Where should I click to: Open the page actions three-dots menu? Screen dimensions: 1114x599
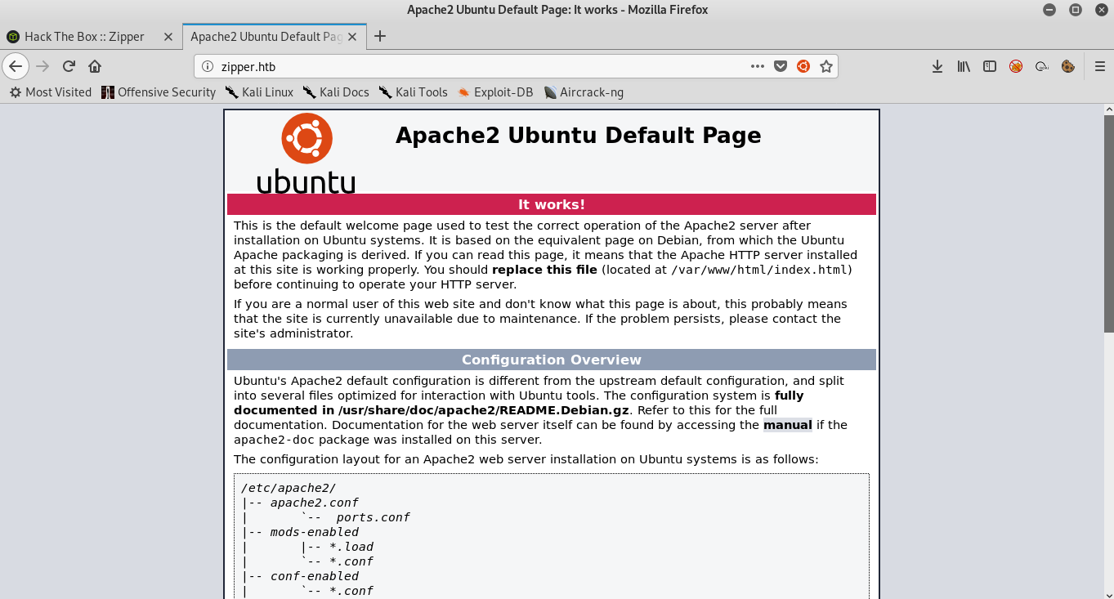pos(758,66)
